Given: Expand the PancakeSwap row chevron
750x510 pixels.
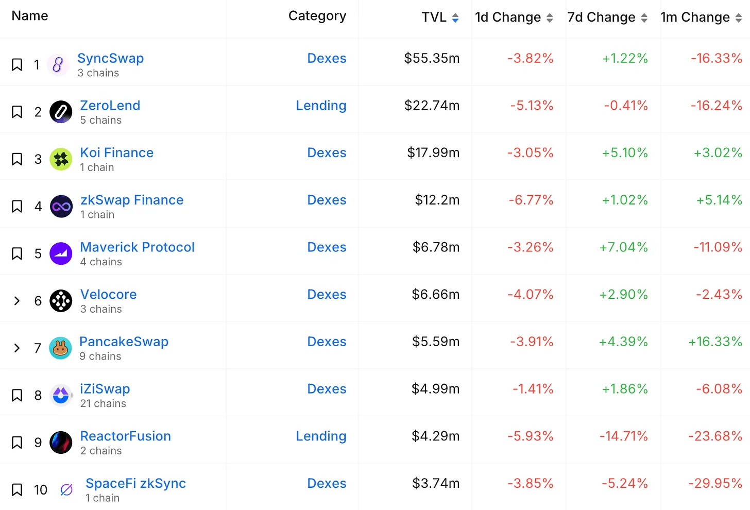Looking at the screenshot, I should (17, 348).
